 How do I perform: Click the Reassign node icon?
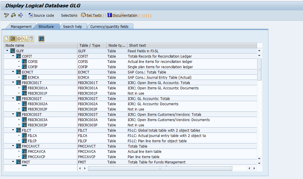[25, 39]
